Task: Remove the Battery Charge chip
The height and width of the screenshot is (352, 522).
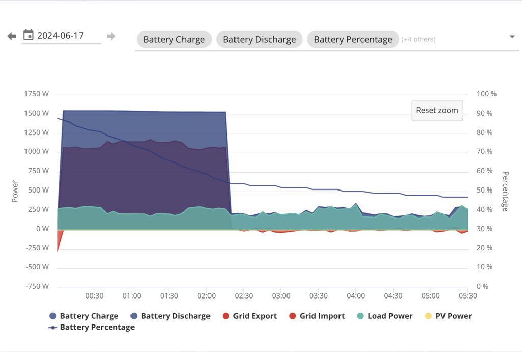Action: [174, 39]
